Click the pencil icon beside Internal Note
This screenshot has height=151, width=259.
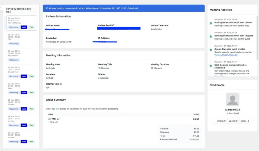point(61,84)
